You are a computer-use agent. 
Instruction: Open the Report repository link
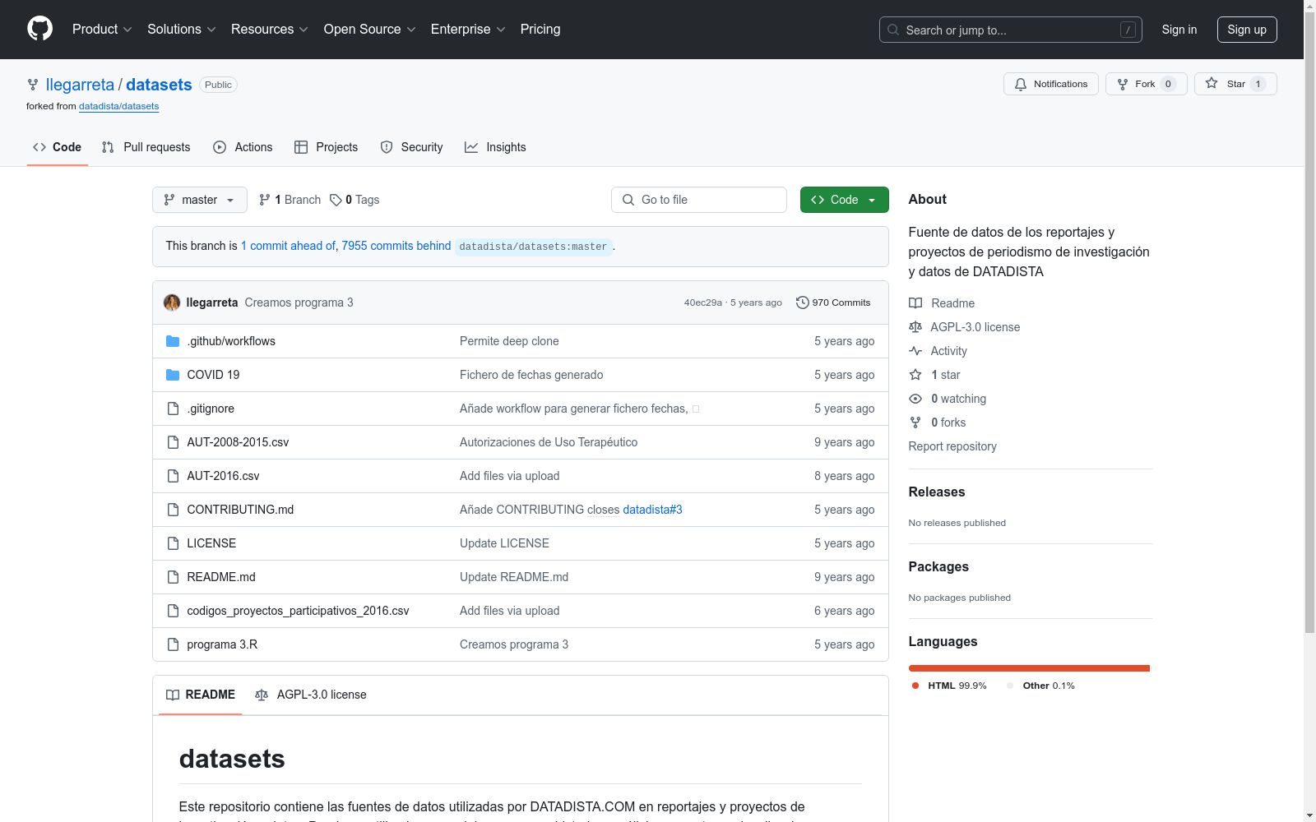pyautogui.click(x=952, y=446)
